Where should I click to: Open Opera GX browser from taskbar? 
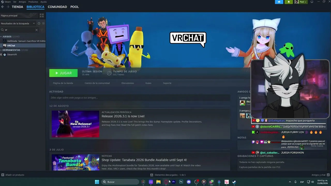[166, 182]
